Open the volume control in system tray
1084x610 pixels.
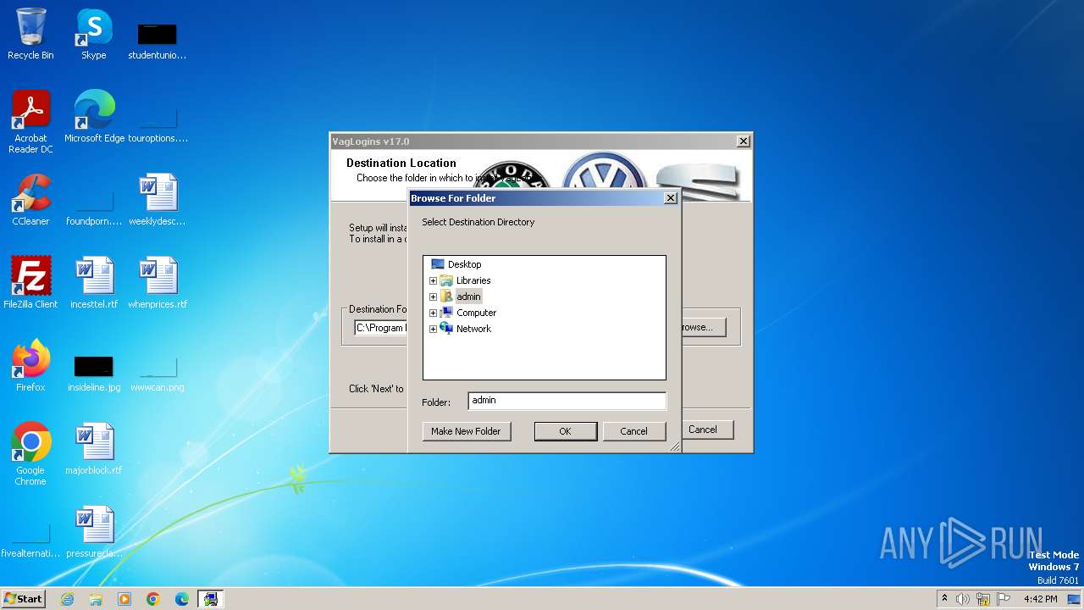[x=962, y=599]
